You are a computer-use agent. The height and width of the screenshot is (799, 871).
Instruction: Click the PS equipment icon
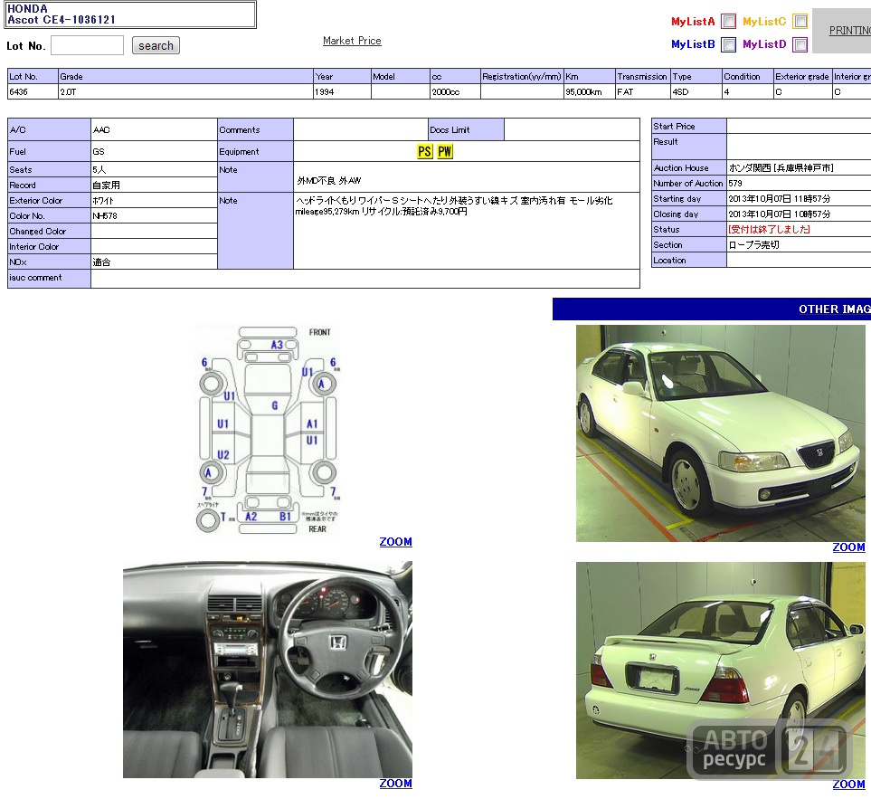coord(424,151)
